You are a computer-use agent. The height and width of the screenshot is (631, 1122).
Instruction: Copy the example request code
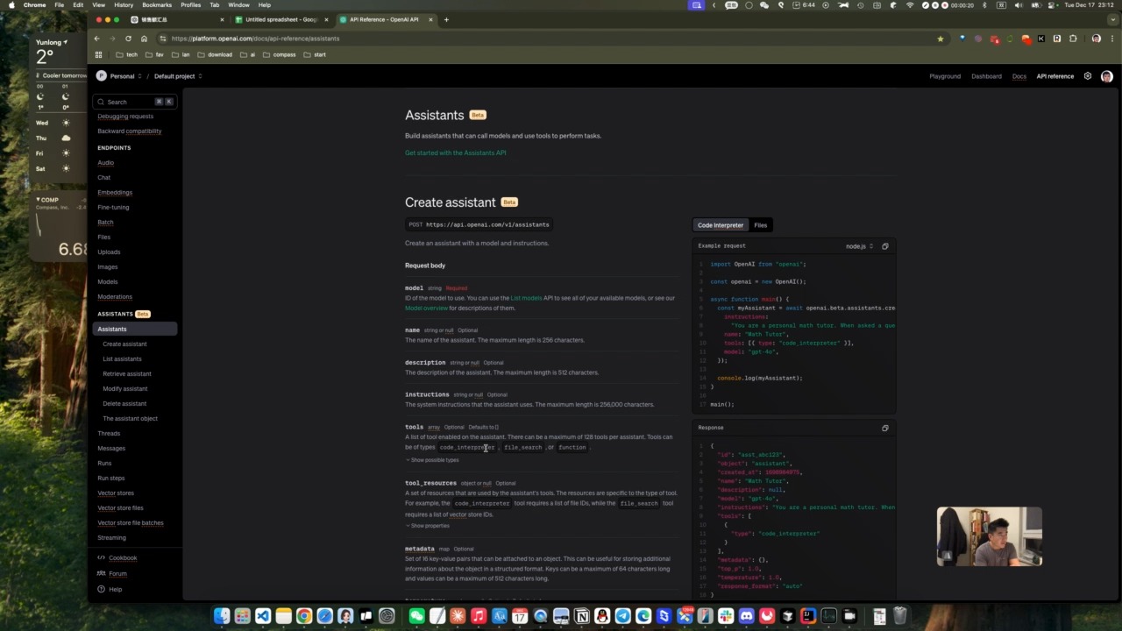[x=884, y=246]
